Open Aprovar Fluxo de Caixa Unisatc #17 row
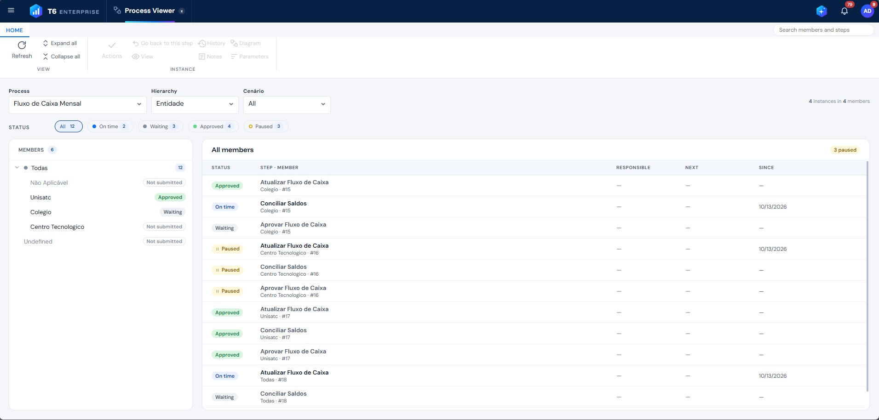Screen dimensions: 879x420 (534, 355)
